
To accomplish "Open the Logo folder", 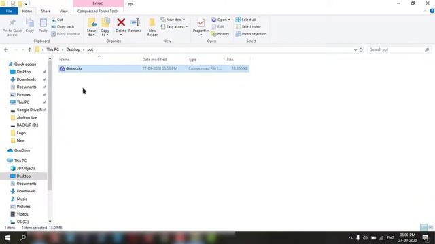I will [x=21, y=133].
